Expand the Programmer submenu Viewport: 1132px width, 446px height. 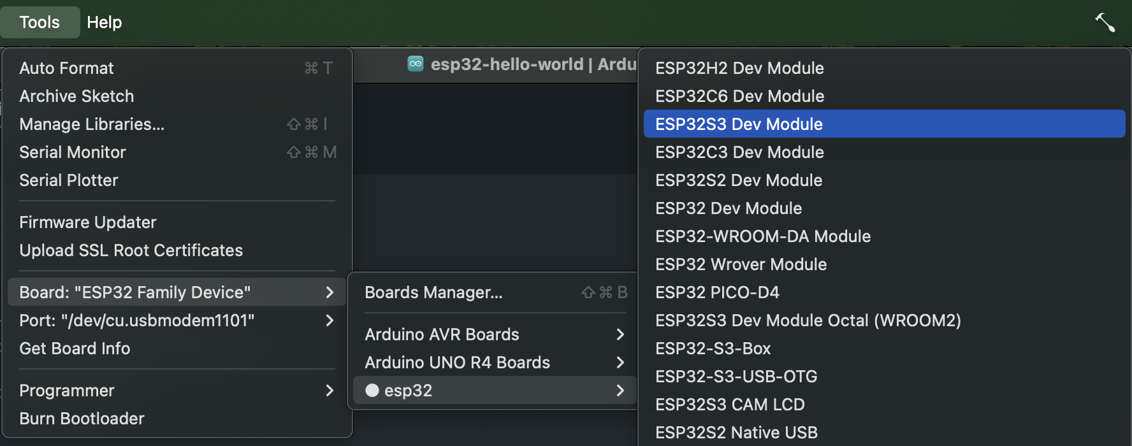[x=177, y=391]
